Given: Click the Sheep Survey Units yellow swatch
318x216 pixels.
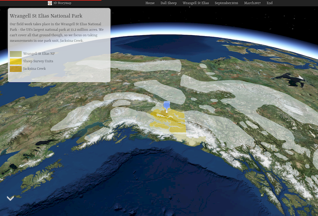Looking at the screenshot, I should pyautogui.click(x=16, y=61).
